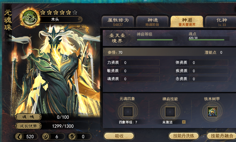
Task: Click the swirl icon beside value 6
Action: click(45, 137)
